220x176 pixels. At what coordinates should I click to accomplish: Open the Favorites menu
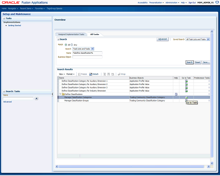tap(40, 8)
